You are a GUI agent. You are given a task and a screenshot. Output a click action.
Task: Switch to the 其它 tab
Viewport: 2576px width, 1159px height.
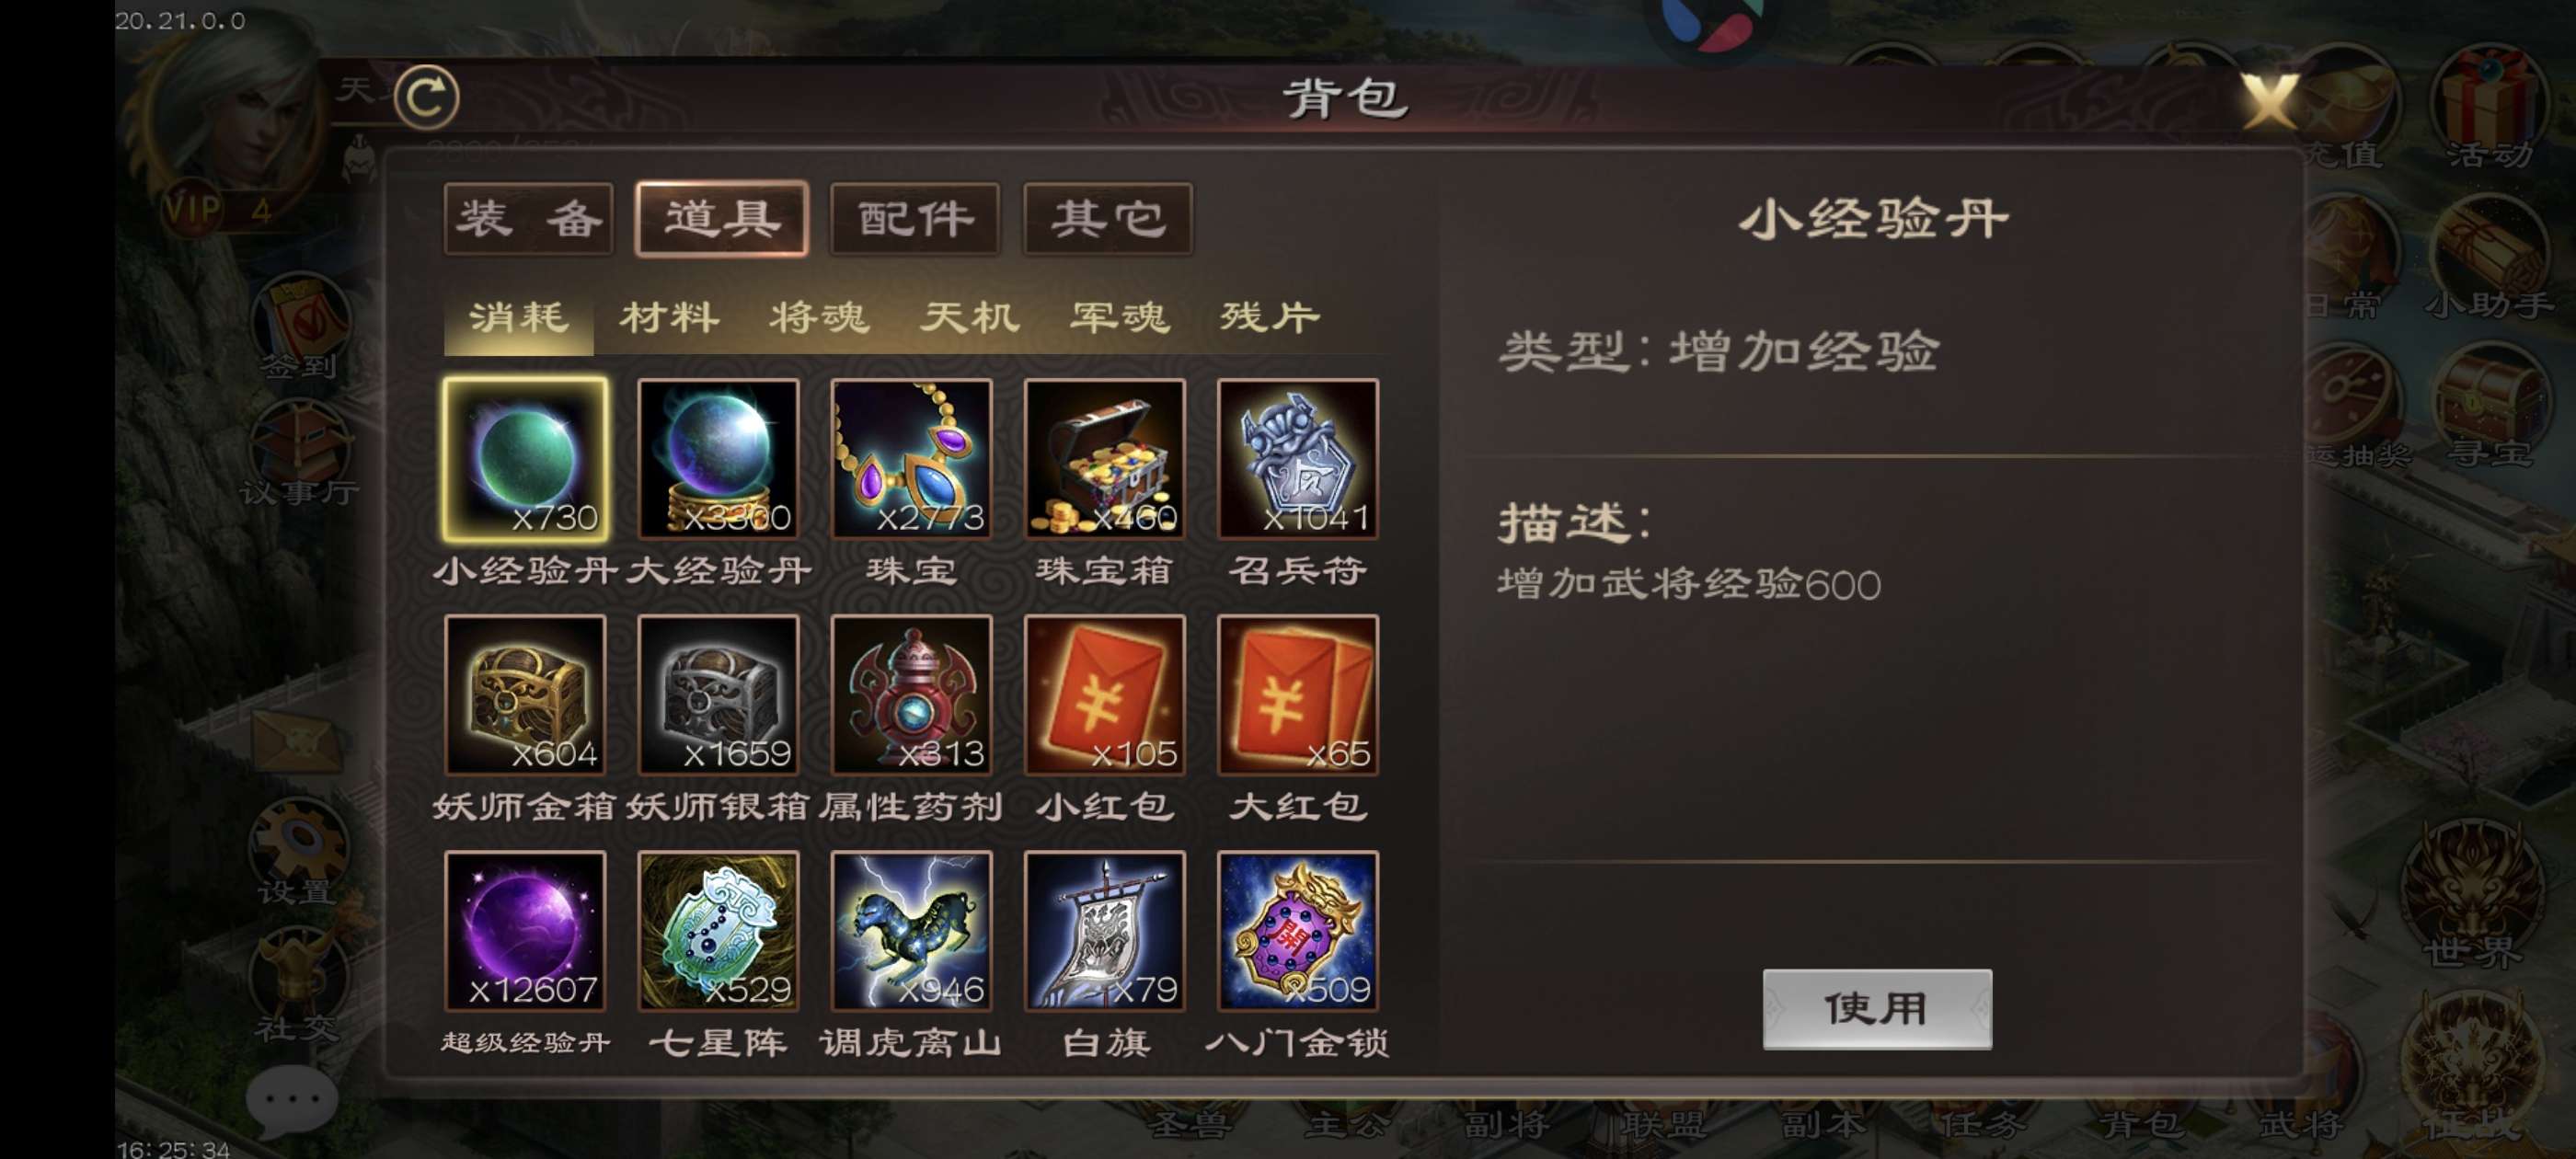pyautogui.click(x=1108, y=218)
